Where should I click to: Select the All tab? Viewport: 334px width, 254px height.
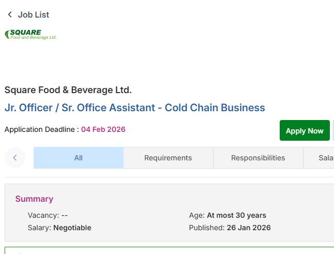click(x=78, y=158)
